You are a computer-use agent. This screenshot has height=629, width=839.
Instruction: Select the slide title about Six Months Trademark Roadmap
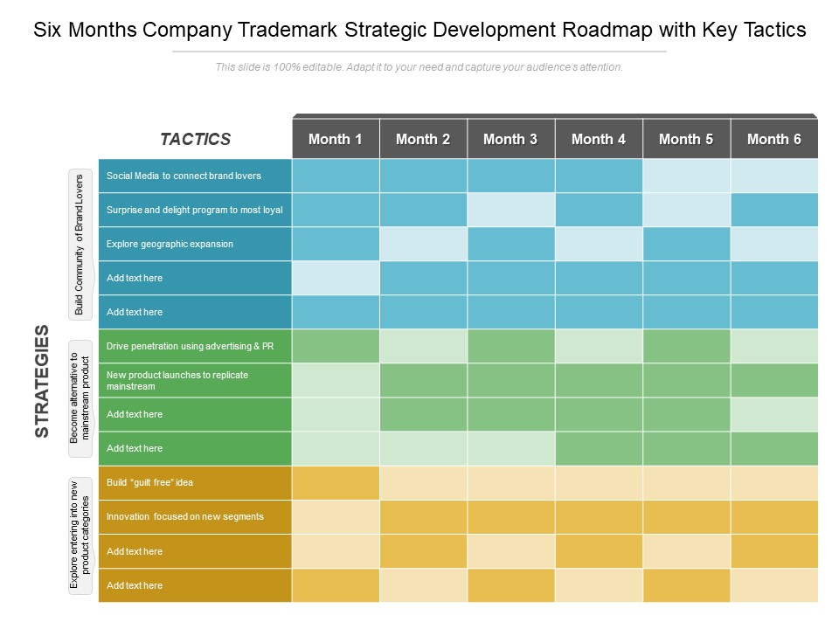pyautogui.click(x=419, y=30)
